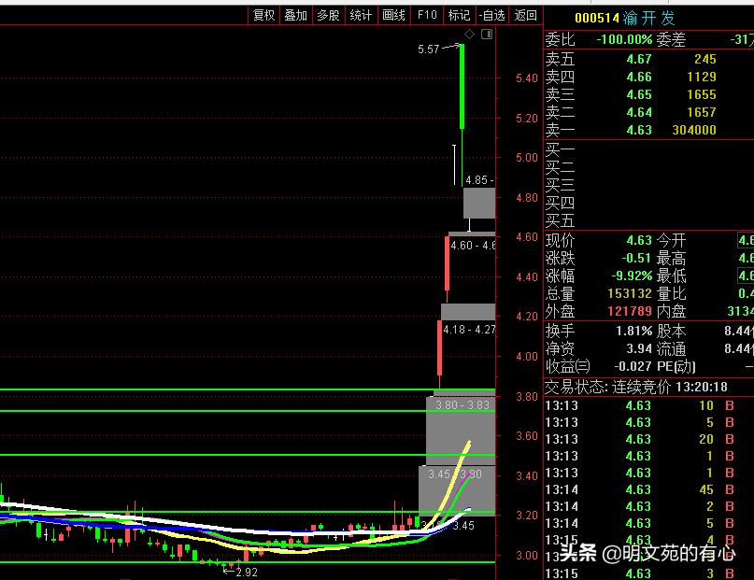Toggle the small panel icon beside the diamond
Viewport: 754px width, 580px height.
487,35
